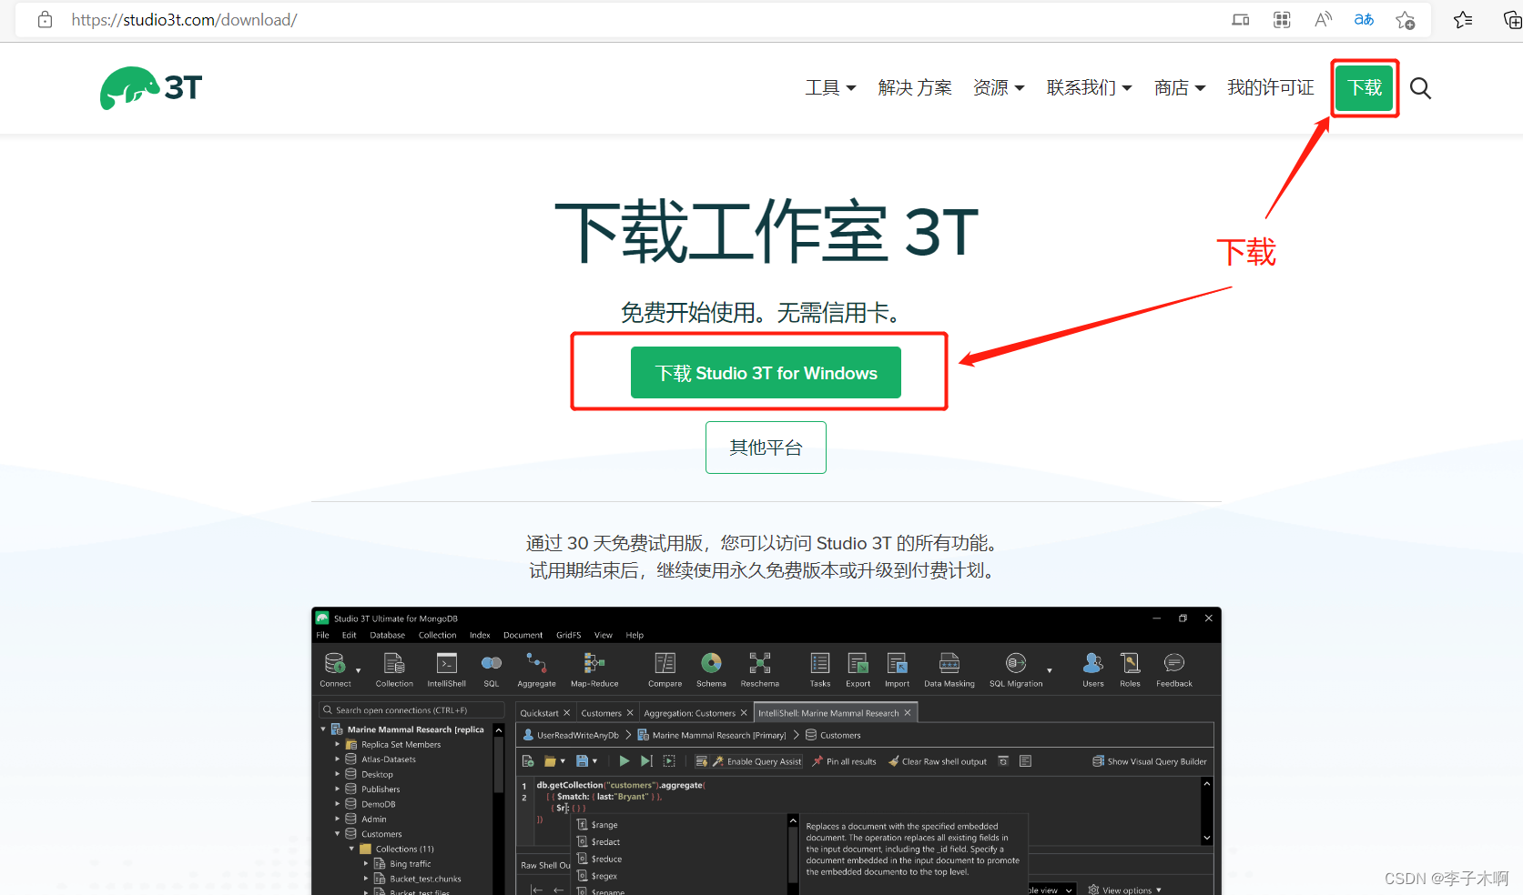Image resolution: width=1523 pixels, height=895 pixels.
Task: Expand the 商店 navigation dropdown
Action: 1180,87
